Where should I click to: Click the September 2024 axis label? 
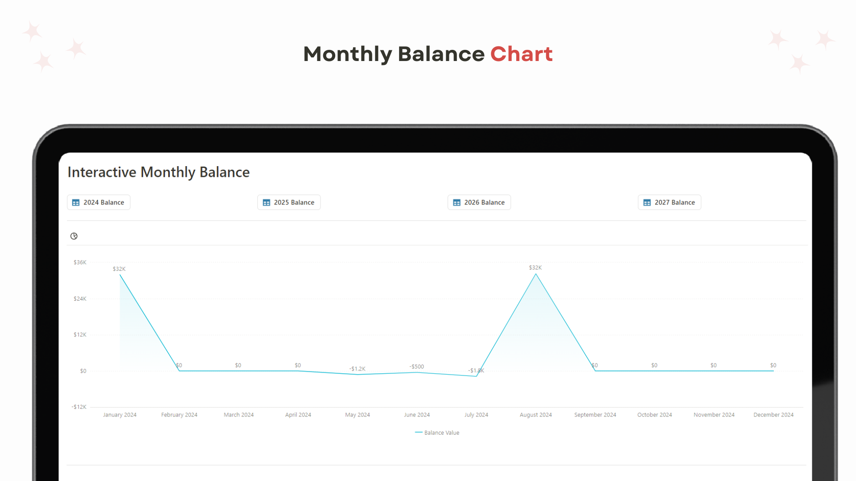pos(595,415)
